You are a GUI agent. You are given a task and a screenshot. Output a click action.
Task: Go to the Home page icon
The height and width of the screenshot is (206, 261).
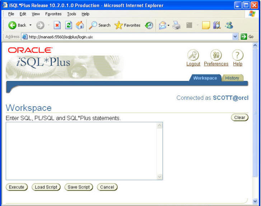80,25
